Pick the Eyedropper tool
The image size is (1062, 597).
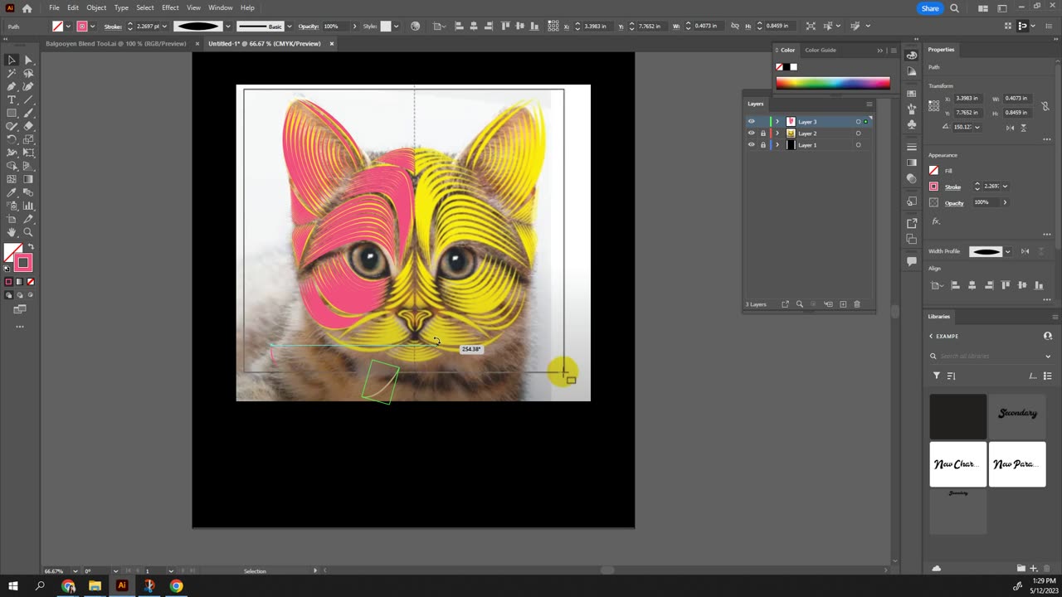pos(12,192)
